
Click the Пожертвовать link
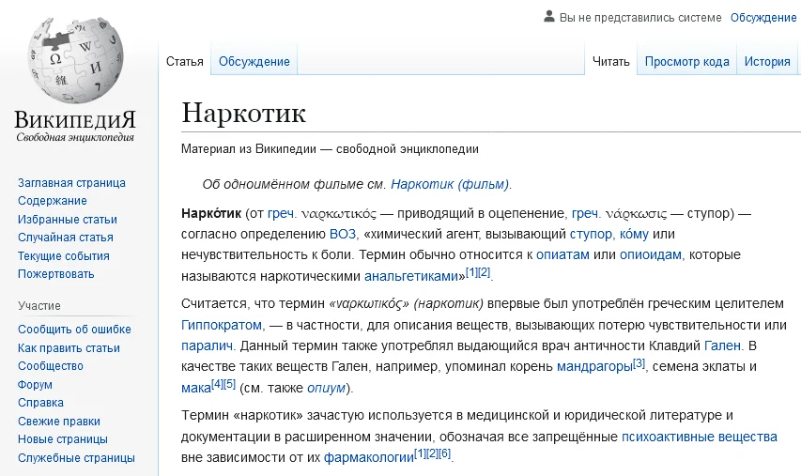pyautogui.click(x=56, y=274)
